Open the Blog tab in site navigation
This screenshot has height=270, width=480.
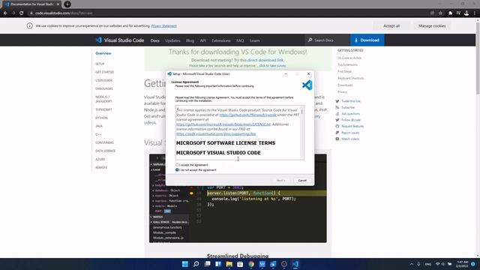pyautogui.click(x=190, y=40)
